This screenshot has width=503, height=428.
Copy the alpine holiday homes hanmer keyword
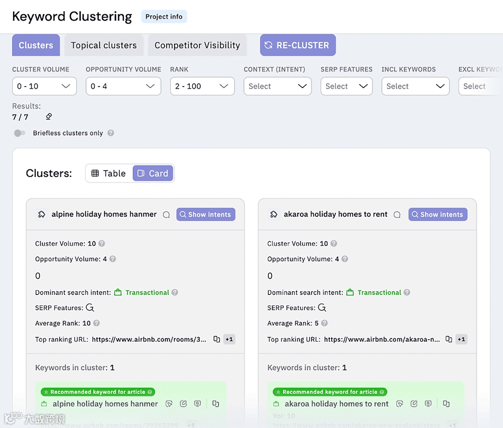tap(216, 404)
